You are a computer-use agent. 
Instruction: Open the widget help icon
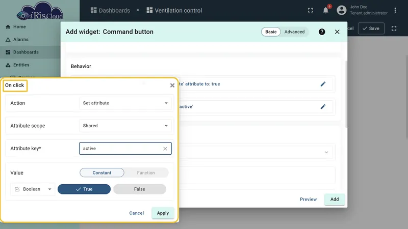click(322, 32)
